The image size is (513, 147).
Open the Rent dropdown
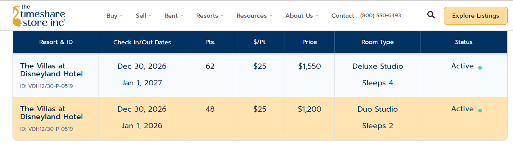pyautogui.click(x=174, y=16)
